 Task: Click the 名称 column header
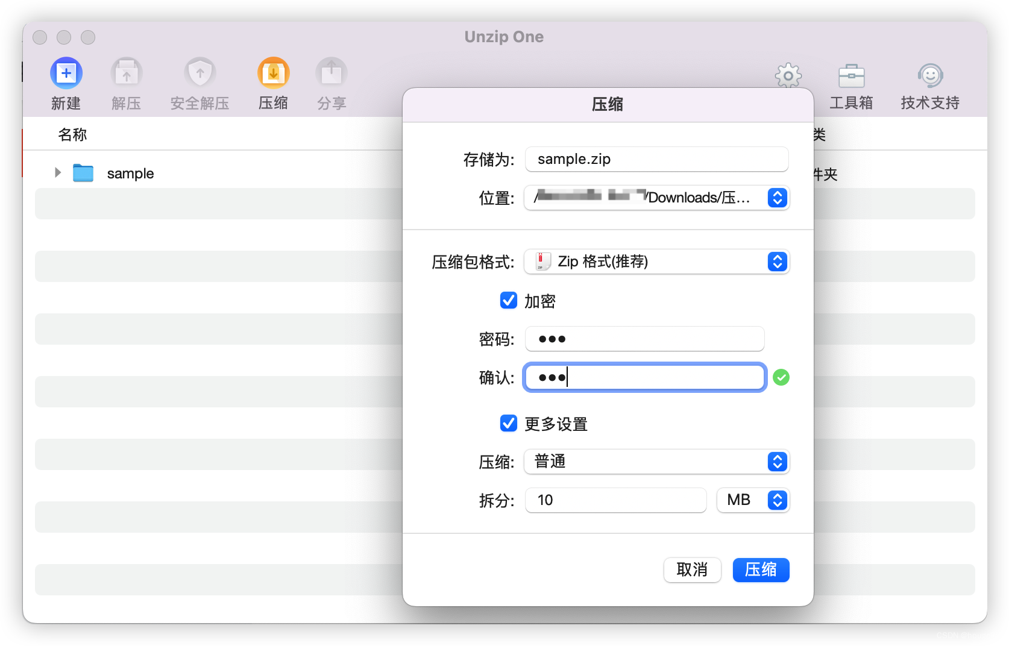click(72, 134)
